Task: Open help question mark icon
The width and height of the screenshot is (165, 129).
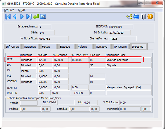Action: [x=150, y=17]
